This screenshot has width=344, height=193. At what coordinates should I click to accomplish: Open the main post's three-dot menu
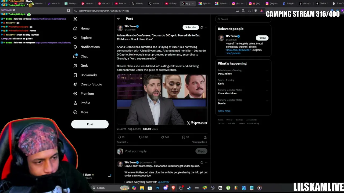(206, 27)
